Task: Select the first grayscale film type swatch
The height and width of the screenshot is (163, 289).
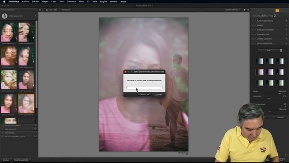Action: [x=260, y=61]
